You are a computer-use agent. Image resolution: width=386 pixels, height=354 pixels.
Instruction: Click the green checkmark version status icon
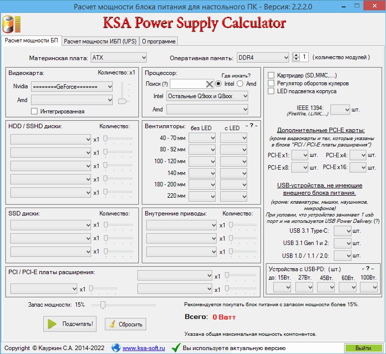pyautogui.click(x=176, y=348)
